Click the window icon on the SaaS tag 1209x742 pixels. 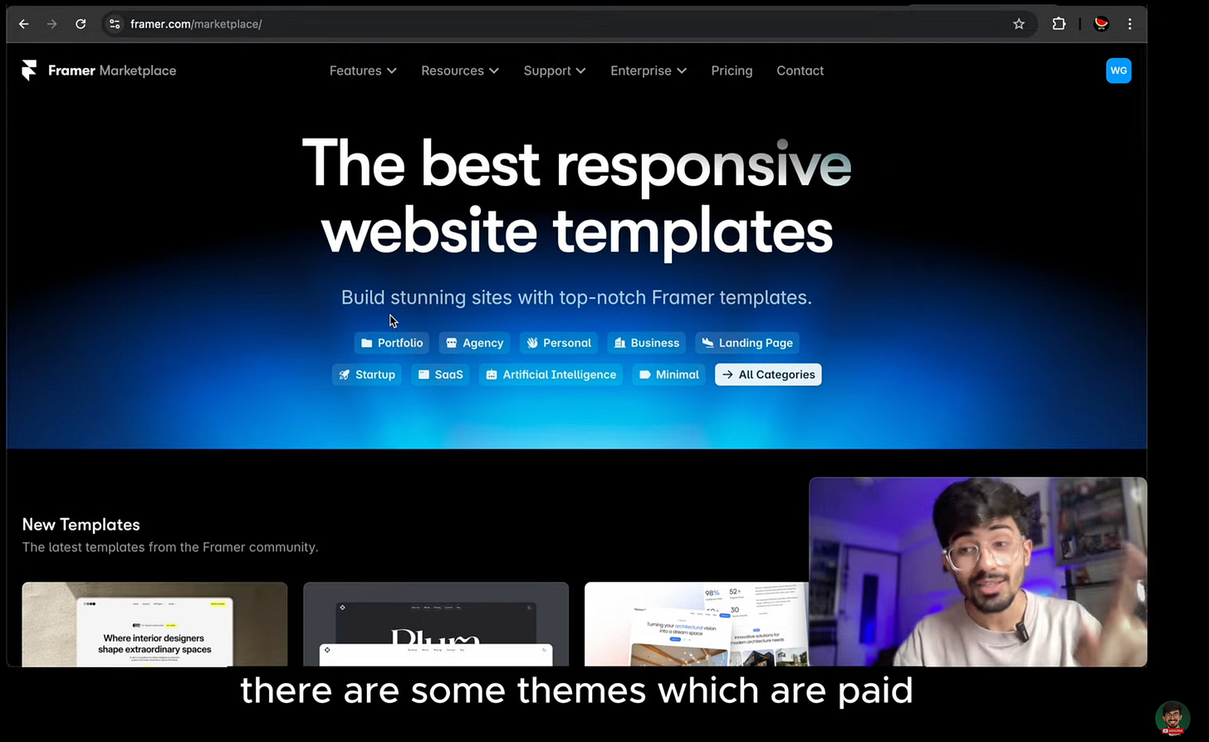pos(423,375)
